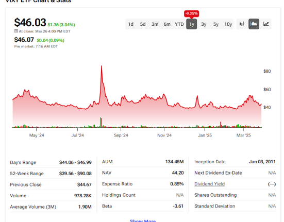Click the AUM value 134.45M
The height and width of the screenshot is (222, 284).
[x=174, y=162]
